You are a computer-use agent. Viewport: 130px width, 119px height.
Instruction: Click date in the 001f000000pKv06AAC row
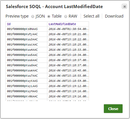pyautogui.click(x=68, y=97)
